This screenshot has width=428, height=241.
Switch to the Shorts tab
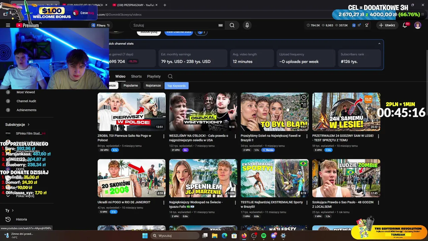pos(136,76)
